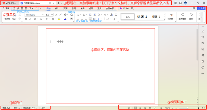This screenshot has height=110, width=207.
Task: Expand the ribbon right scroll arrow
Action: pos(202,17)
